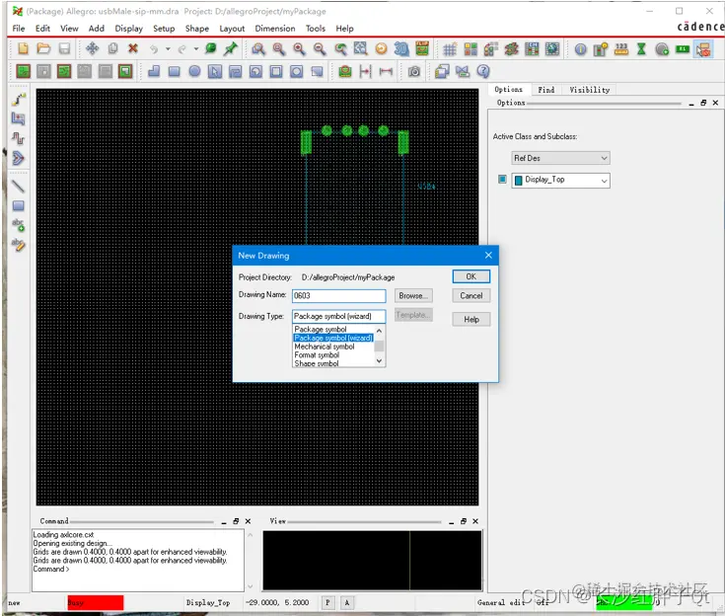
Task: Click the Browse button
Action: pos(413,295)
